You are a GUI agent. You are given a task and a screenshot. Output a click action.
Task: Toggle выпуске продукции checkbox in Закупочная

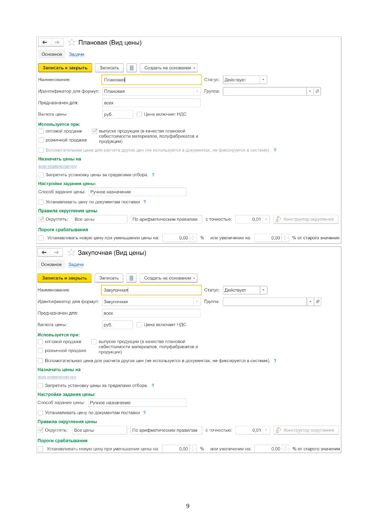(94, 342)
